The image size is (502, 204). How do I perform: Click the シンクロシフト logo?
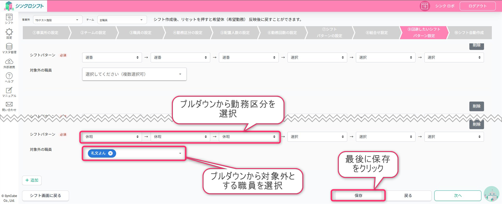click(x=23, y=6)
